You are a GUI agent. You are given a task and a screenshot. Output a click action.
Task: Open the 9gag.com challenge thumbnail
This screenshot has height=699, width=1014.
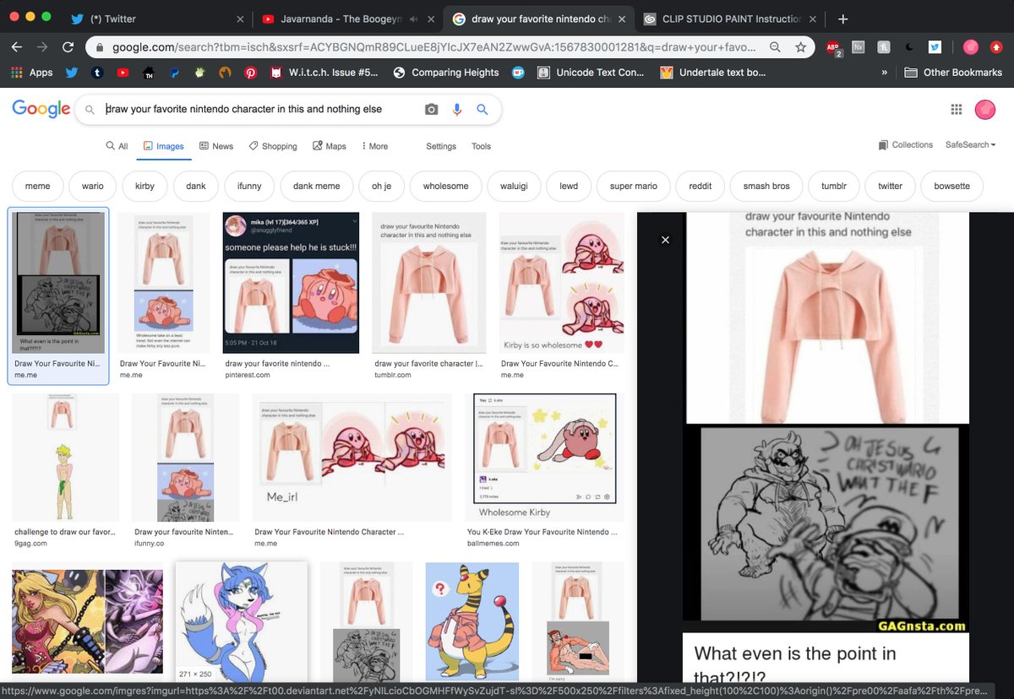(65, 458)
